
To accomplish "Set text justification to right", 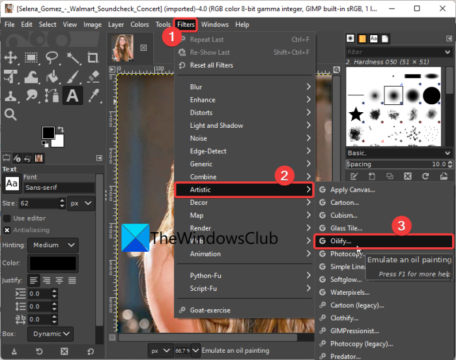I will click(46, 280).
